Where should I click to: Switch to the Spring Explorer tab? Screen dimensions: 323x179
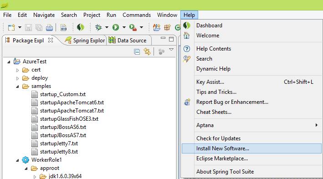[x=85, y=41]
